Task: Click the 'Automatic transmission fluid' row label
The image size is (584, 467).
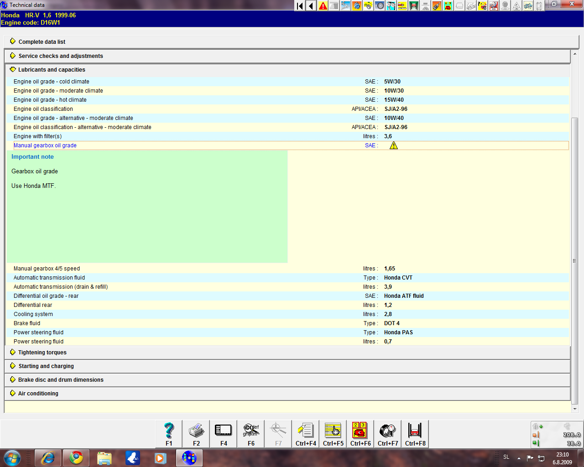Action: pyautogui.click(x=49, y=278)
